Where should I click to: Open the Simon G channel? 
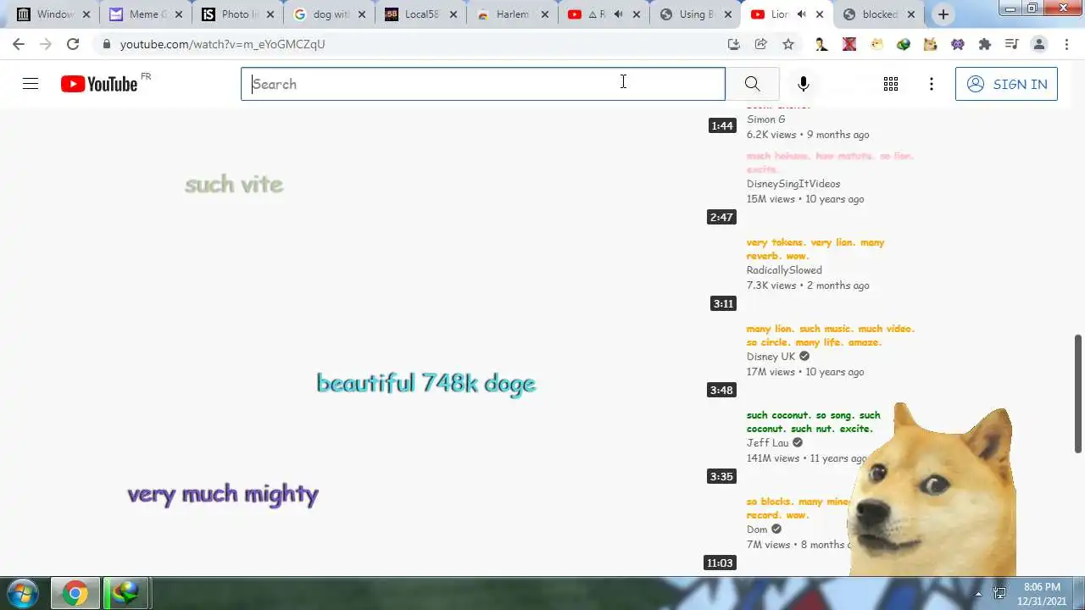[x=765, y=119]
